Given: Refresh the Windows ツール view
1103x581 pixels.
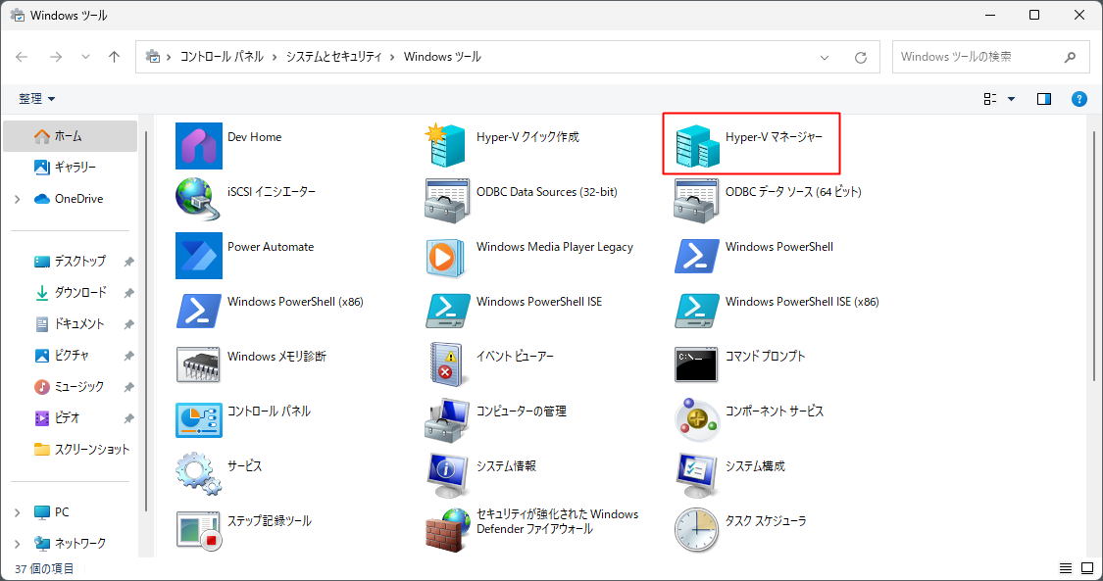Looking at the screenshot, I should [860, 57].
